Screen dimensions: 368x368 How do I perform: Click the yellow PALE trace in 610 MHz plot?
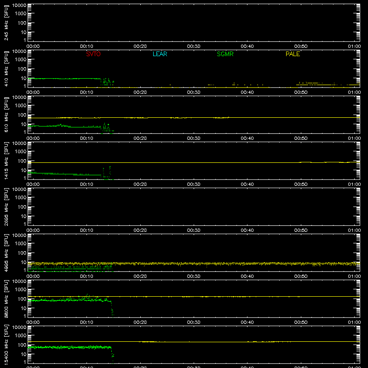194,118
